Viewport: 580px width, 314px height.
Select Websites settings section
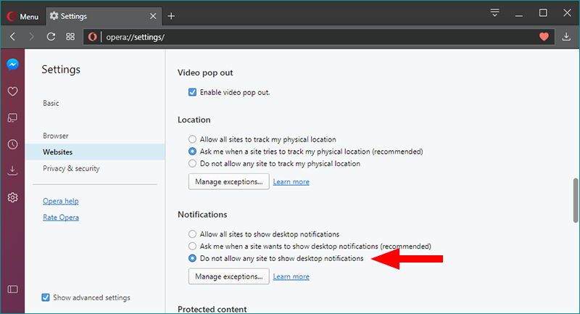pos(95,152)
